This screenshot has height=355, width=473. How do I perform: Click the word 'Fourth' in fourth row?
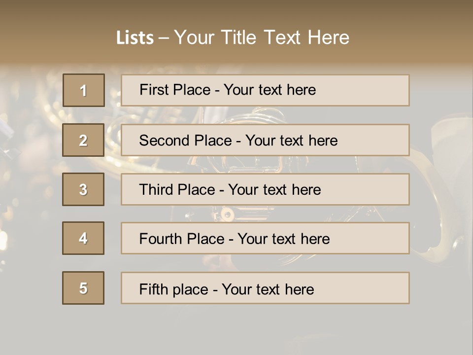161,239
